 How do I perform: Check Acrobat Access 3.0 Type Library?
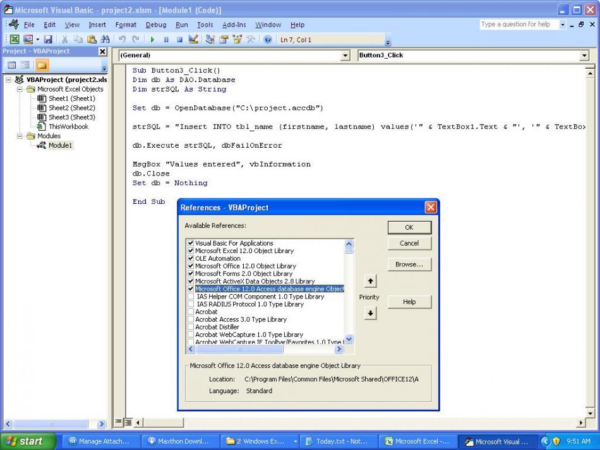pyautogui.click(x=191, y=319)
